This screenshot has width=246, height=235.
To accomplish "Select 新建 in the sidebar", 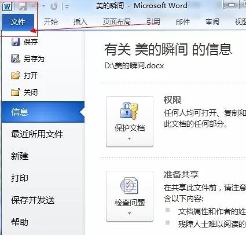I will [20, 156].
